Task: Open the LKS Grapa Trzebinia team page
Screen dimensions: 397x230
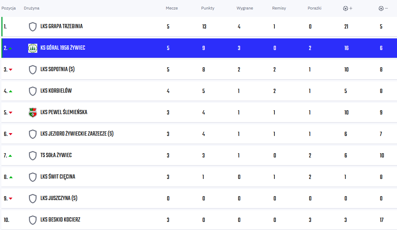Action: pos(62,26)
